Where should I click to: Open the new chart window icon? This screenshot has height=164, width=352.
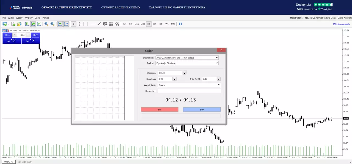click(4, 24)
